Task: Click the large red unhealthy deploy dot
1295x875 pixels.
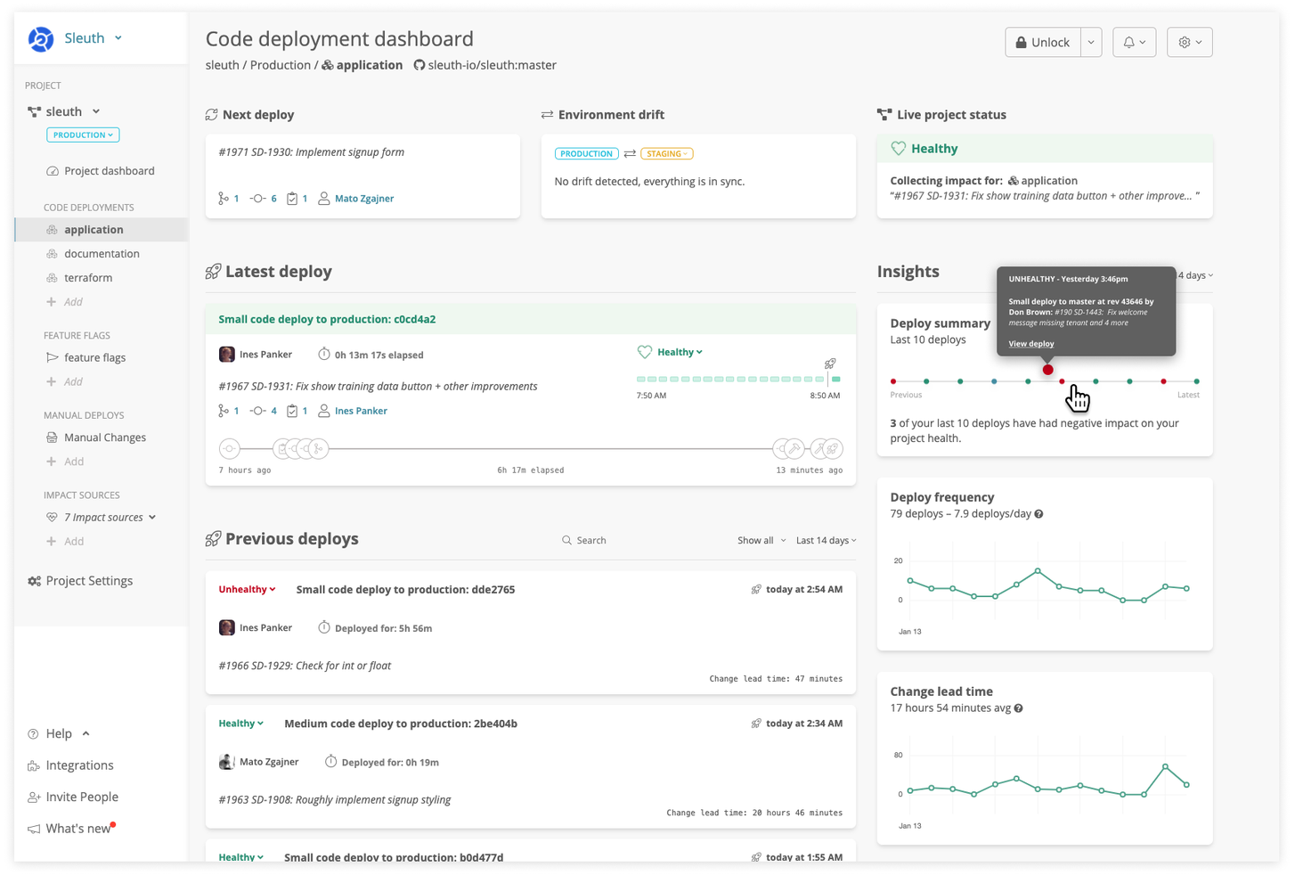Action: pyautogui.click(x=1048, y=370)
